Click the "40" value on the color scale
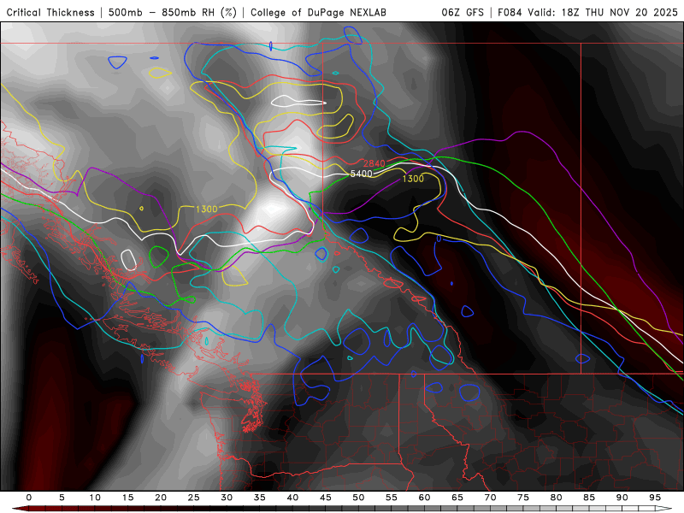Viewport: 684px width, 513px height. click(x=292, y=498)
